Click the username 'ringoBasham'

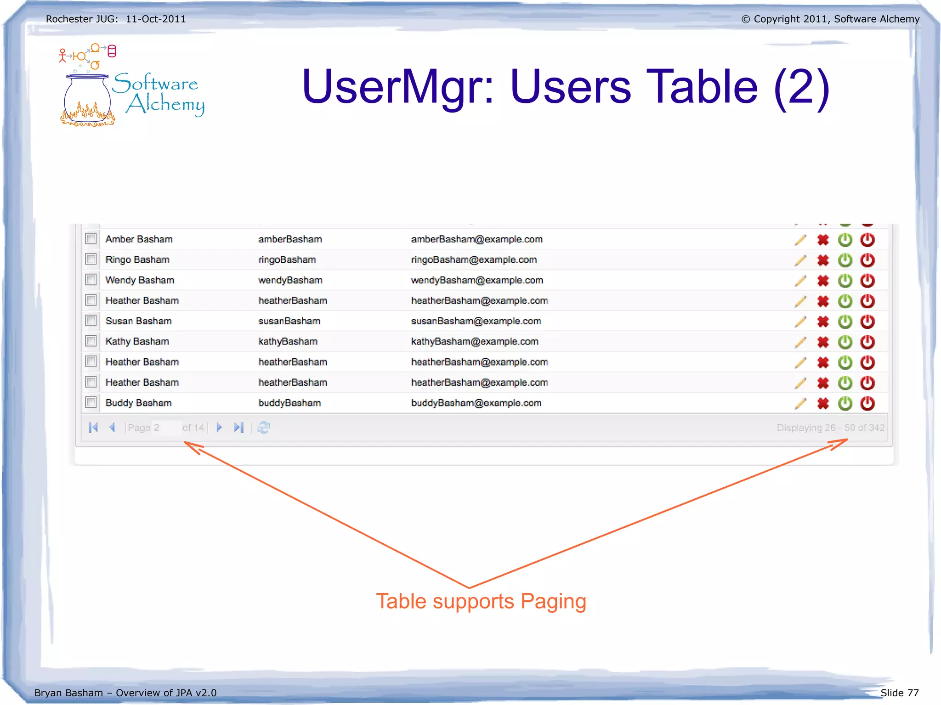pyautogui.click(x=287, y=260)
